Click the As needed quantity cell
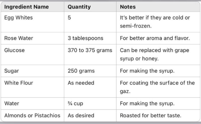The width and height of the screenshot is (201, 124). click(x=81, y=83)
